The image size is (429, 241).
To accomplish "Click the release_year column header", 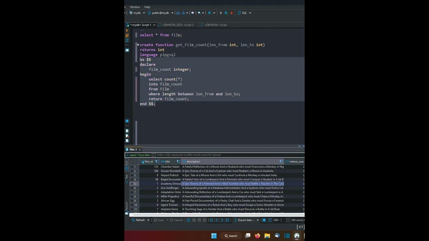I will (295, 161).
